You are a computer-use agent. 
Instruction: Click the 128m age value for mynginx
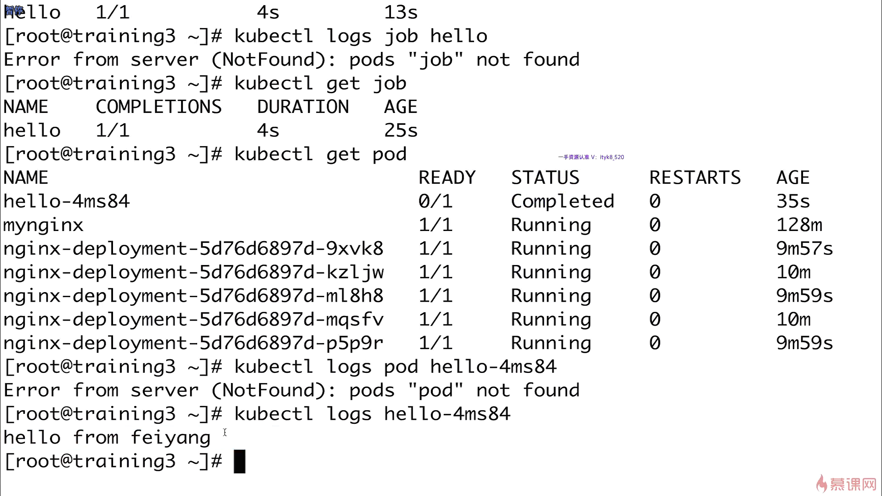[799, 225]
